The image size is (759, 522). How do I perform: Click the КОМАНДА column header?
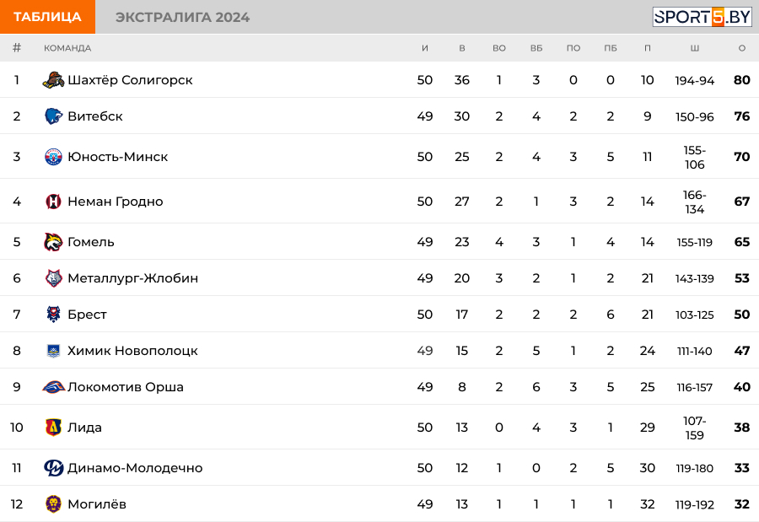coord(67,48)
